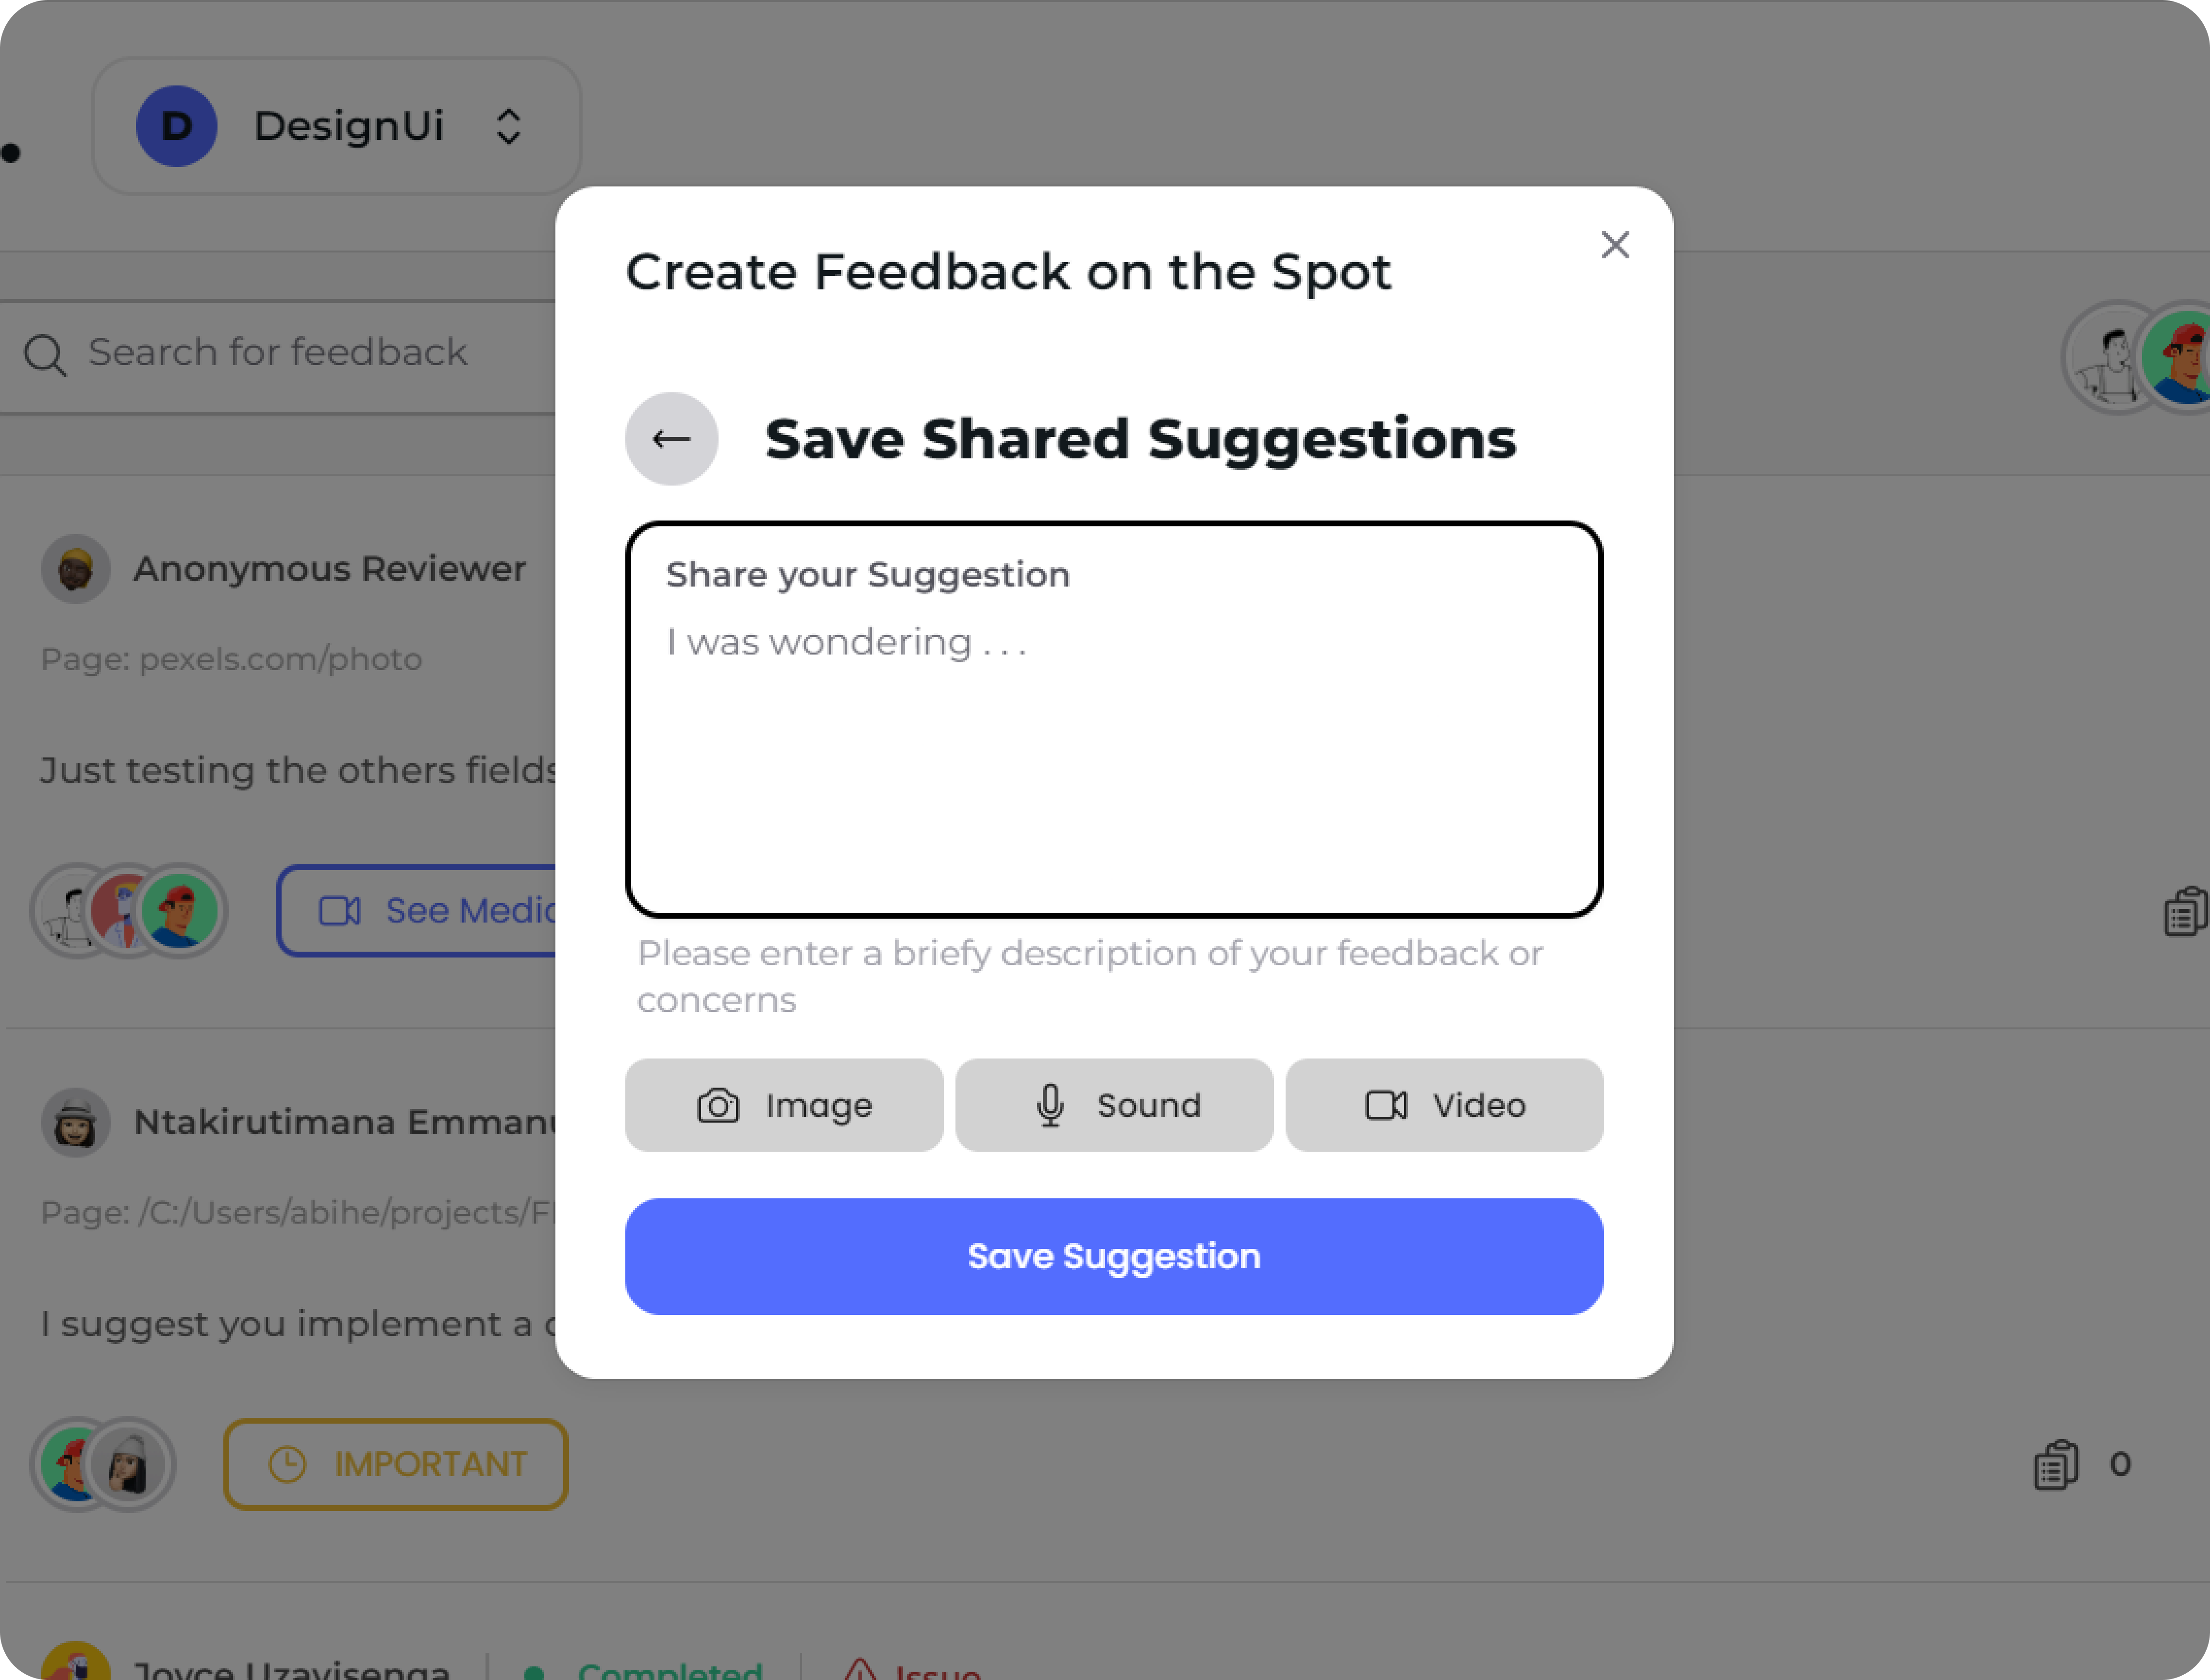
Task: Click the search magnifier icon
Action: click(x=45, y=355)
